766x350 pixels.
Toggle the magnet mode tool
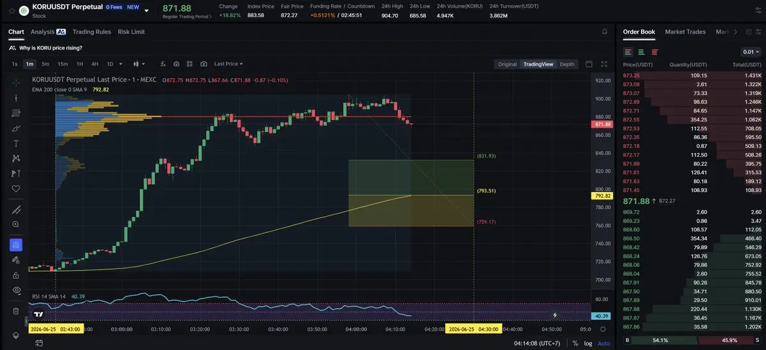point(16,245)
